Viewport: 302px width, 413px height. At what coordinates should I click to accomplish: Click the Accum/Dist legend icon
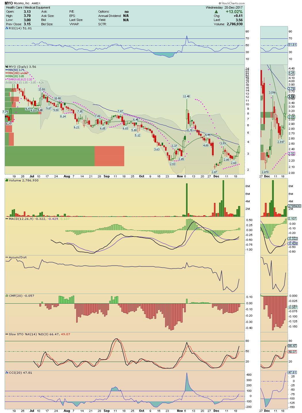pyautogui.click(x=7, y=257)
